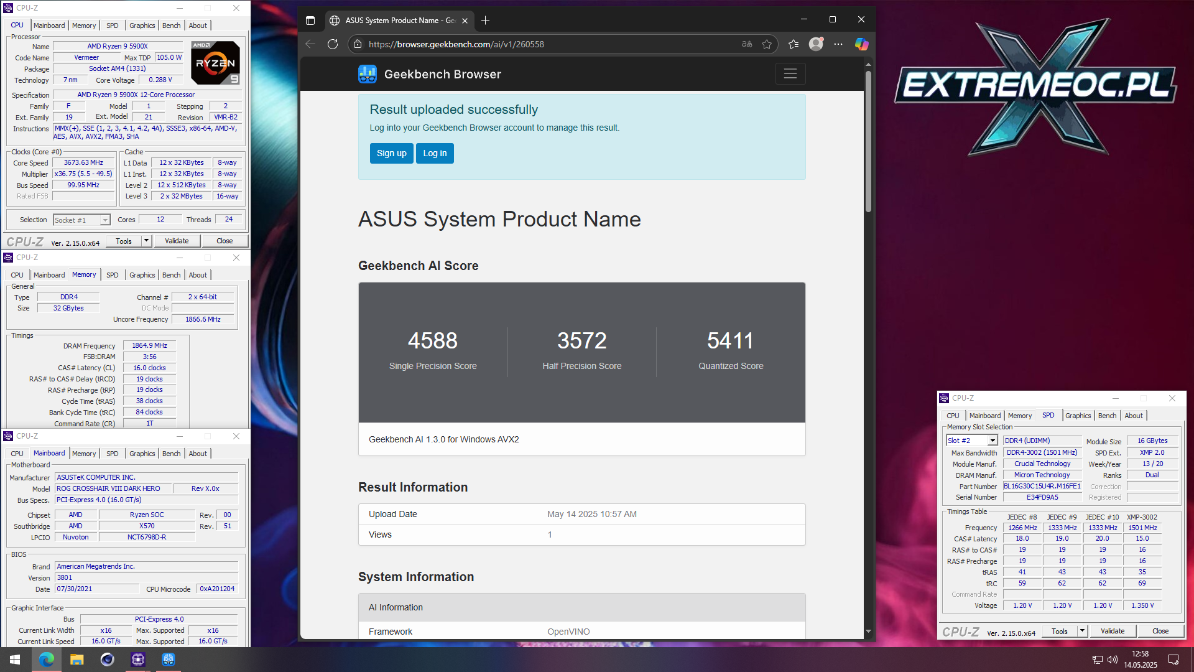
Task: Click taskbar clock showing 12:58
Action: (x=1141, y=660)
